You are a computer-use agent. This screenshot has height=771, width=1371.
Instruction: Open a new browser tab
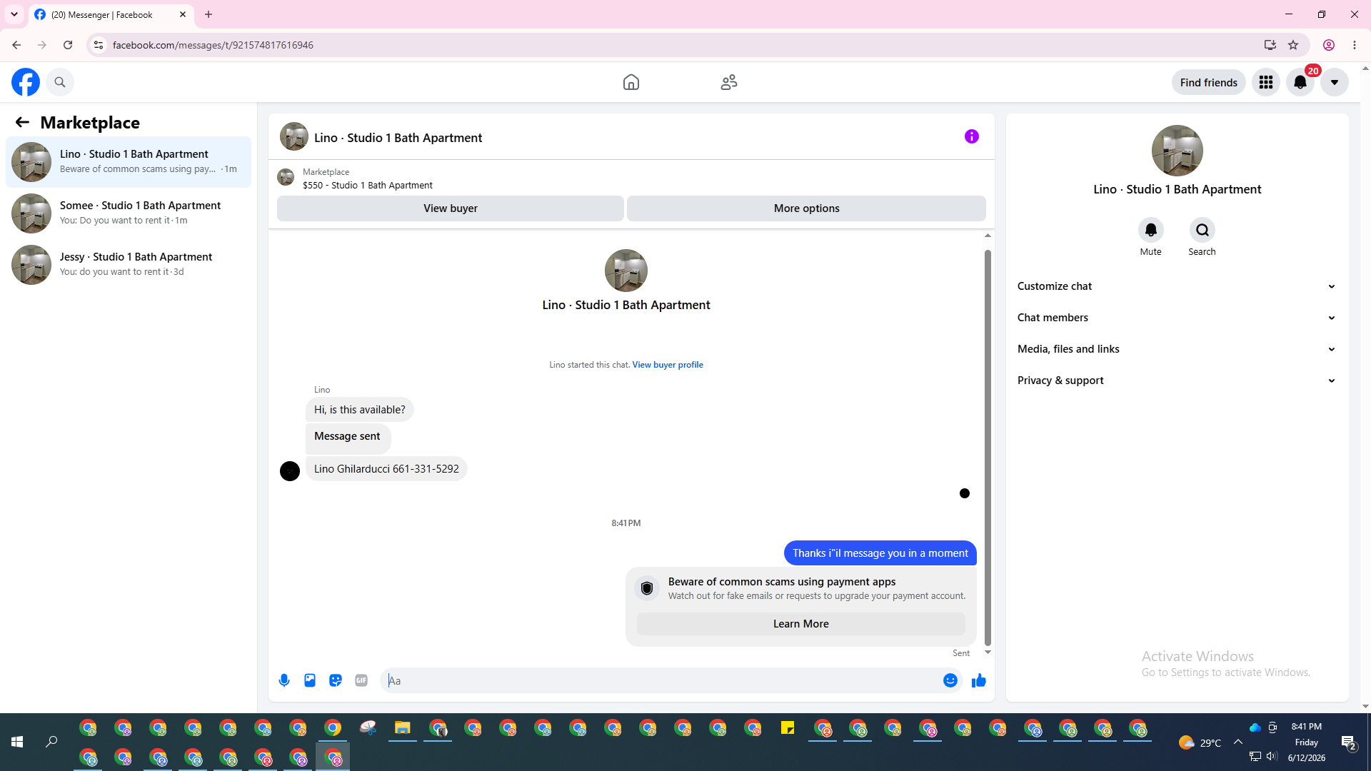click(x=209, y=14)
